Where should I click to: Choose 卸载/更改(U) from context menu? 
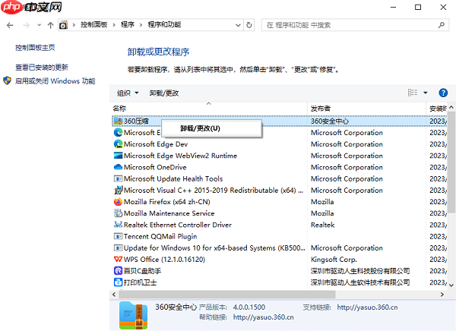211,128
